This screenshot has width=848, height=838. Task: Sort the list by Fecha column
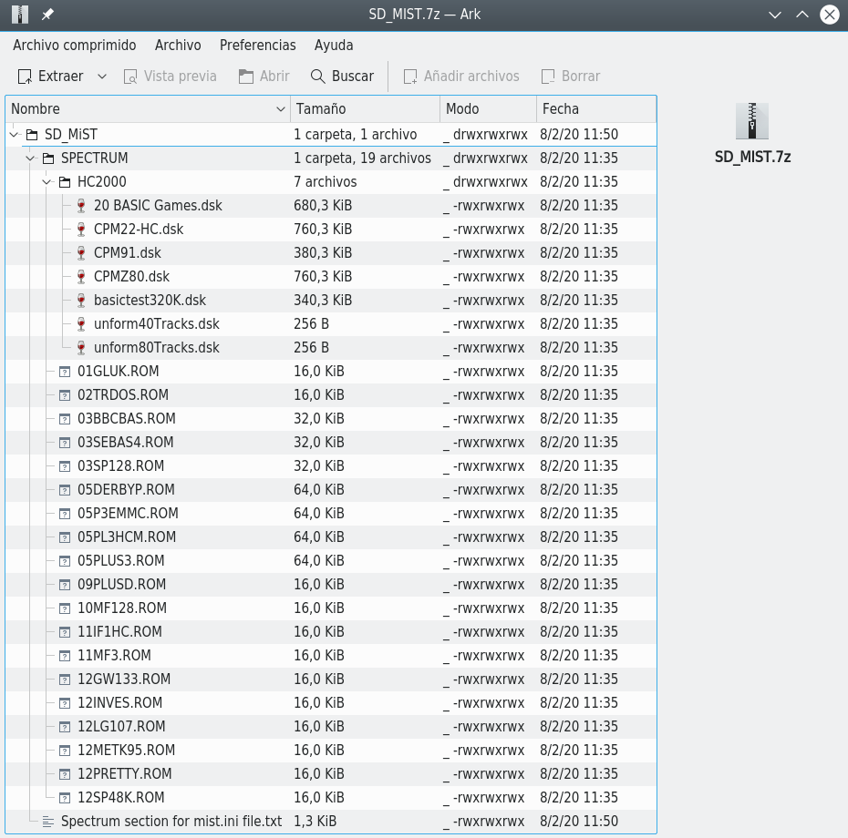tap(596, 109)
